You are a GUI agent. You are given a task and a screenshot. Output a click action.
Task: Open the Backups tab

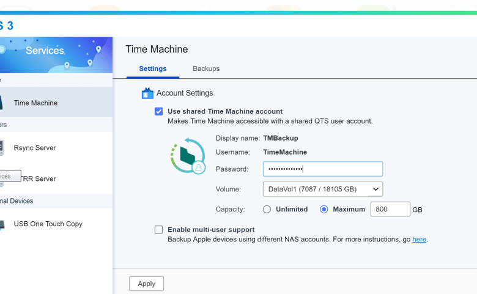206,68
